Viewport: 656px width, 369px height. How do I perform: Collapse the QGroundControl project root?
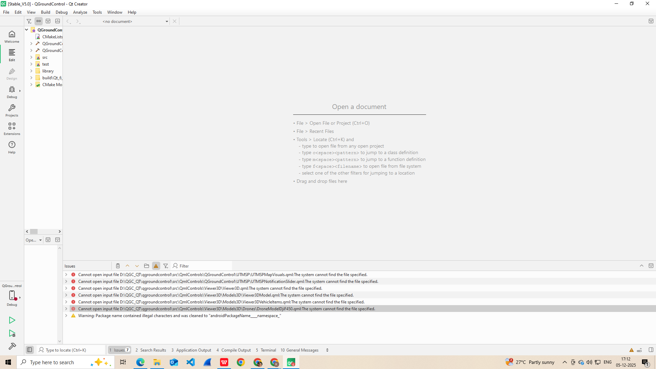tap(26, 30)
